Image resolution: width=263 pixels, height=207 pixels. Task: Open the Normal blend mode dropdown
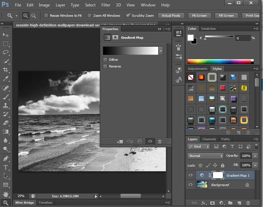tap(205, 156)
